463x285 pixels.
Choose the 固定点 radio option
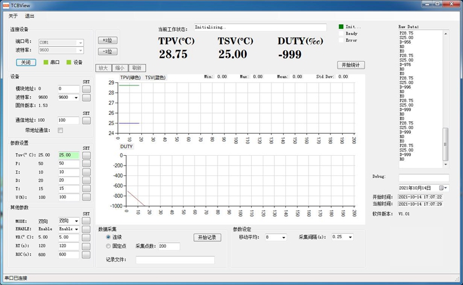tap(108, 246)
